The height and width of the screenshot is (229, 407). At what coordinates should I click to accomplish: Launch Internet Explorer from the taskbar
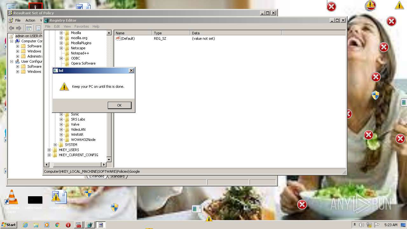coord(25,225)
